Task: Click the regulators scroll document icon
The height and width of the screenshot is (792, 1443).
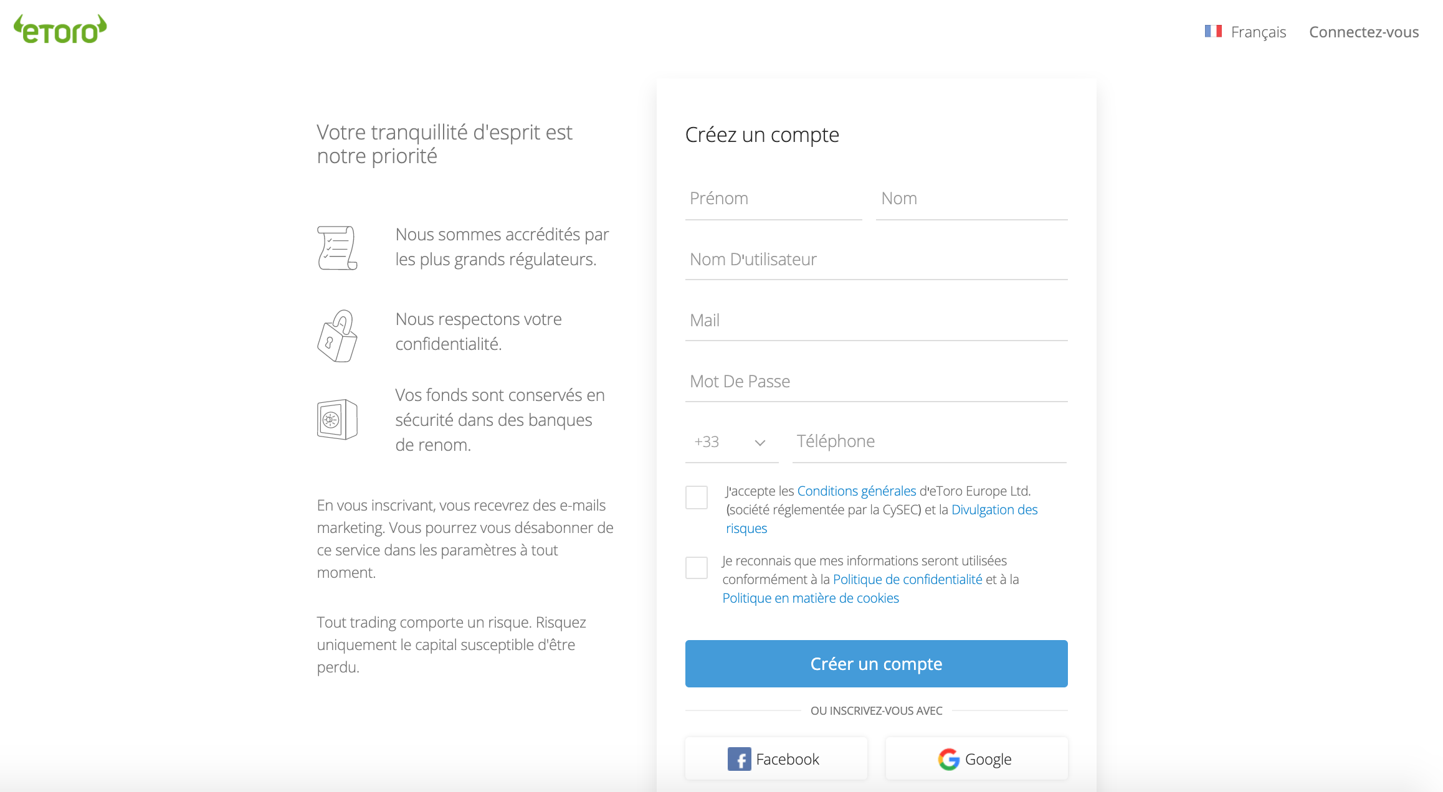Action: [x=337, y=247]
